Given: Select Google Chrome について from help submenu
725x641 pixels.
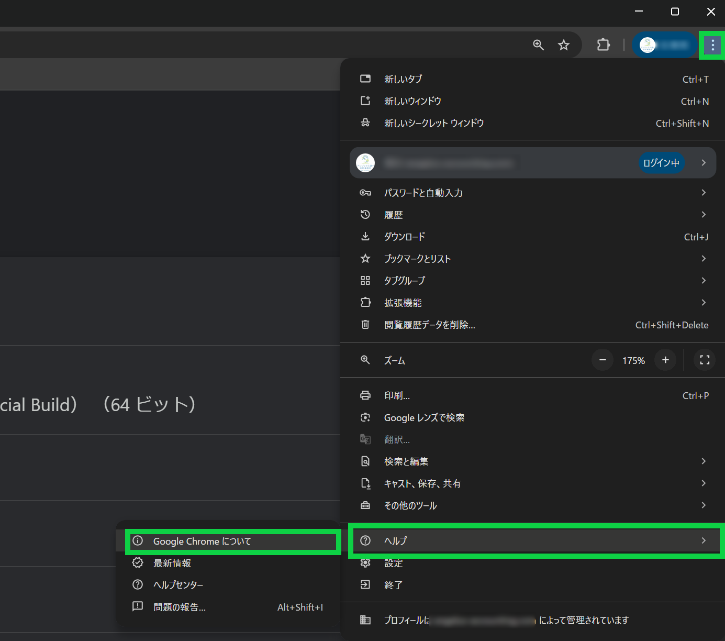Looking at the screenshot, I should 202,541.
